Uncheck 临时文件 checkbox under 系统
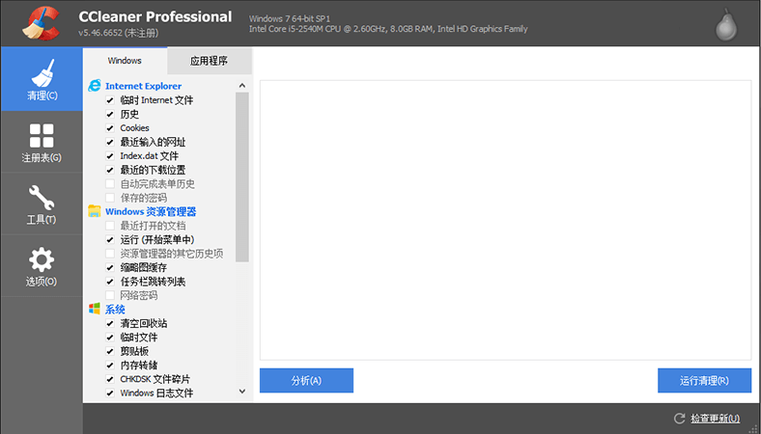The height and width of the screenshot is (434, 761). [110, 337]
